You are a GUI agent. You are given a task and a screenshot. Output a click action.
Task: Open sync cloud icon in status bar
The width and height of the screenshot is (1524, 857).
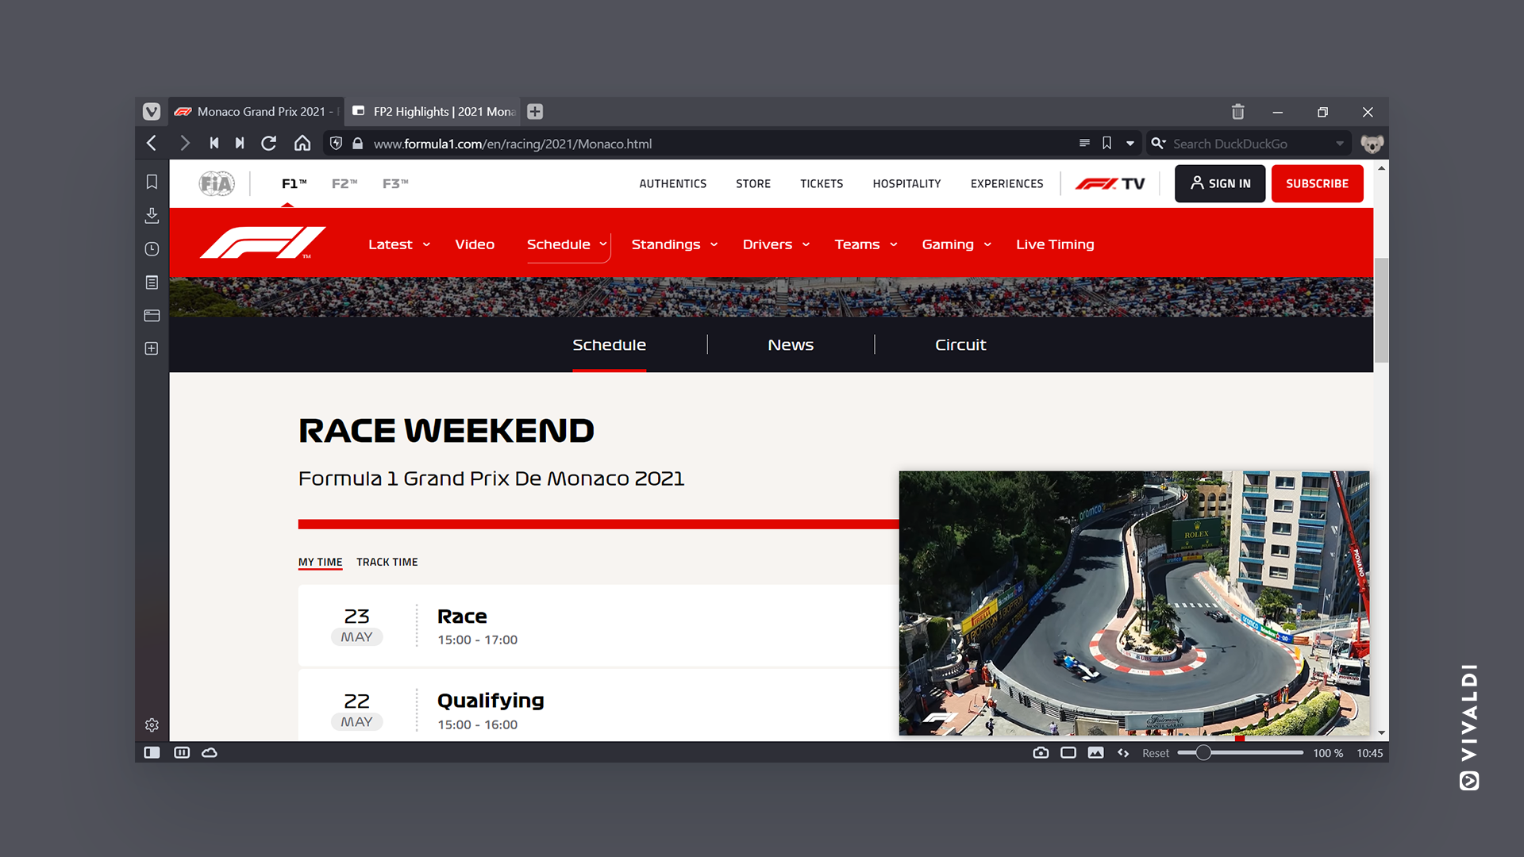(210, 753)
